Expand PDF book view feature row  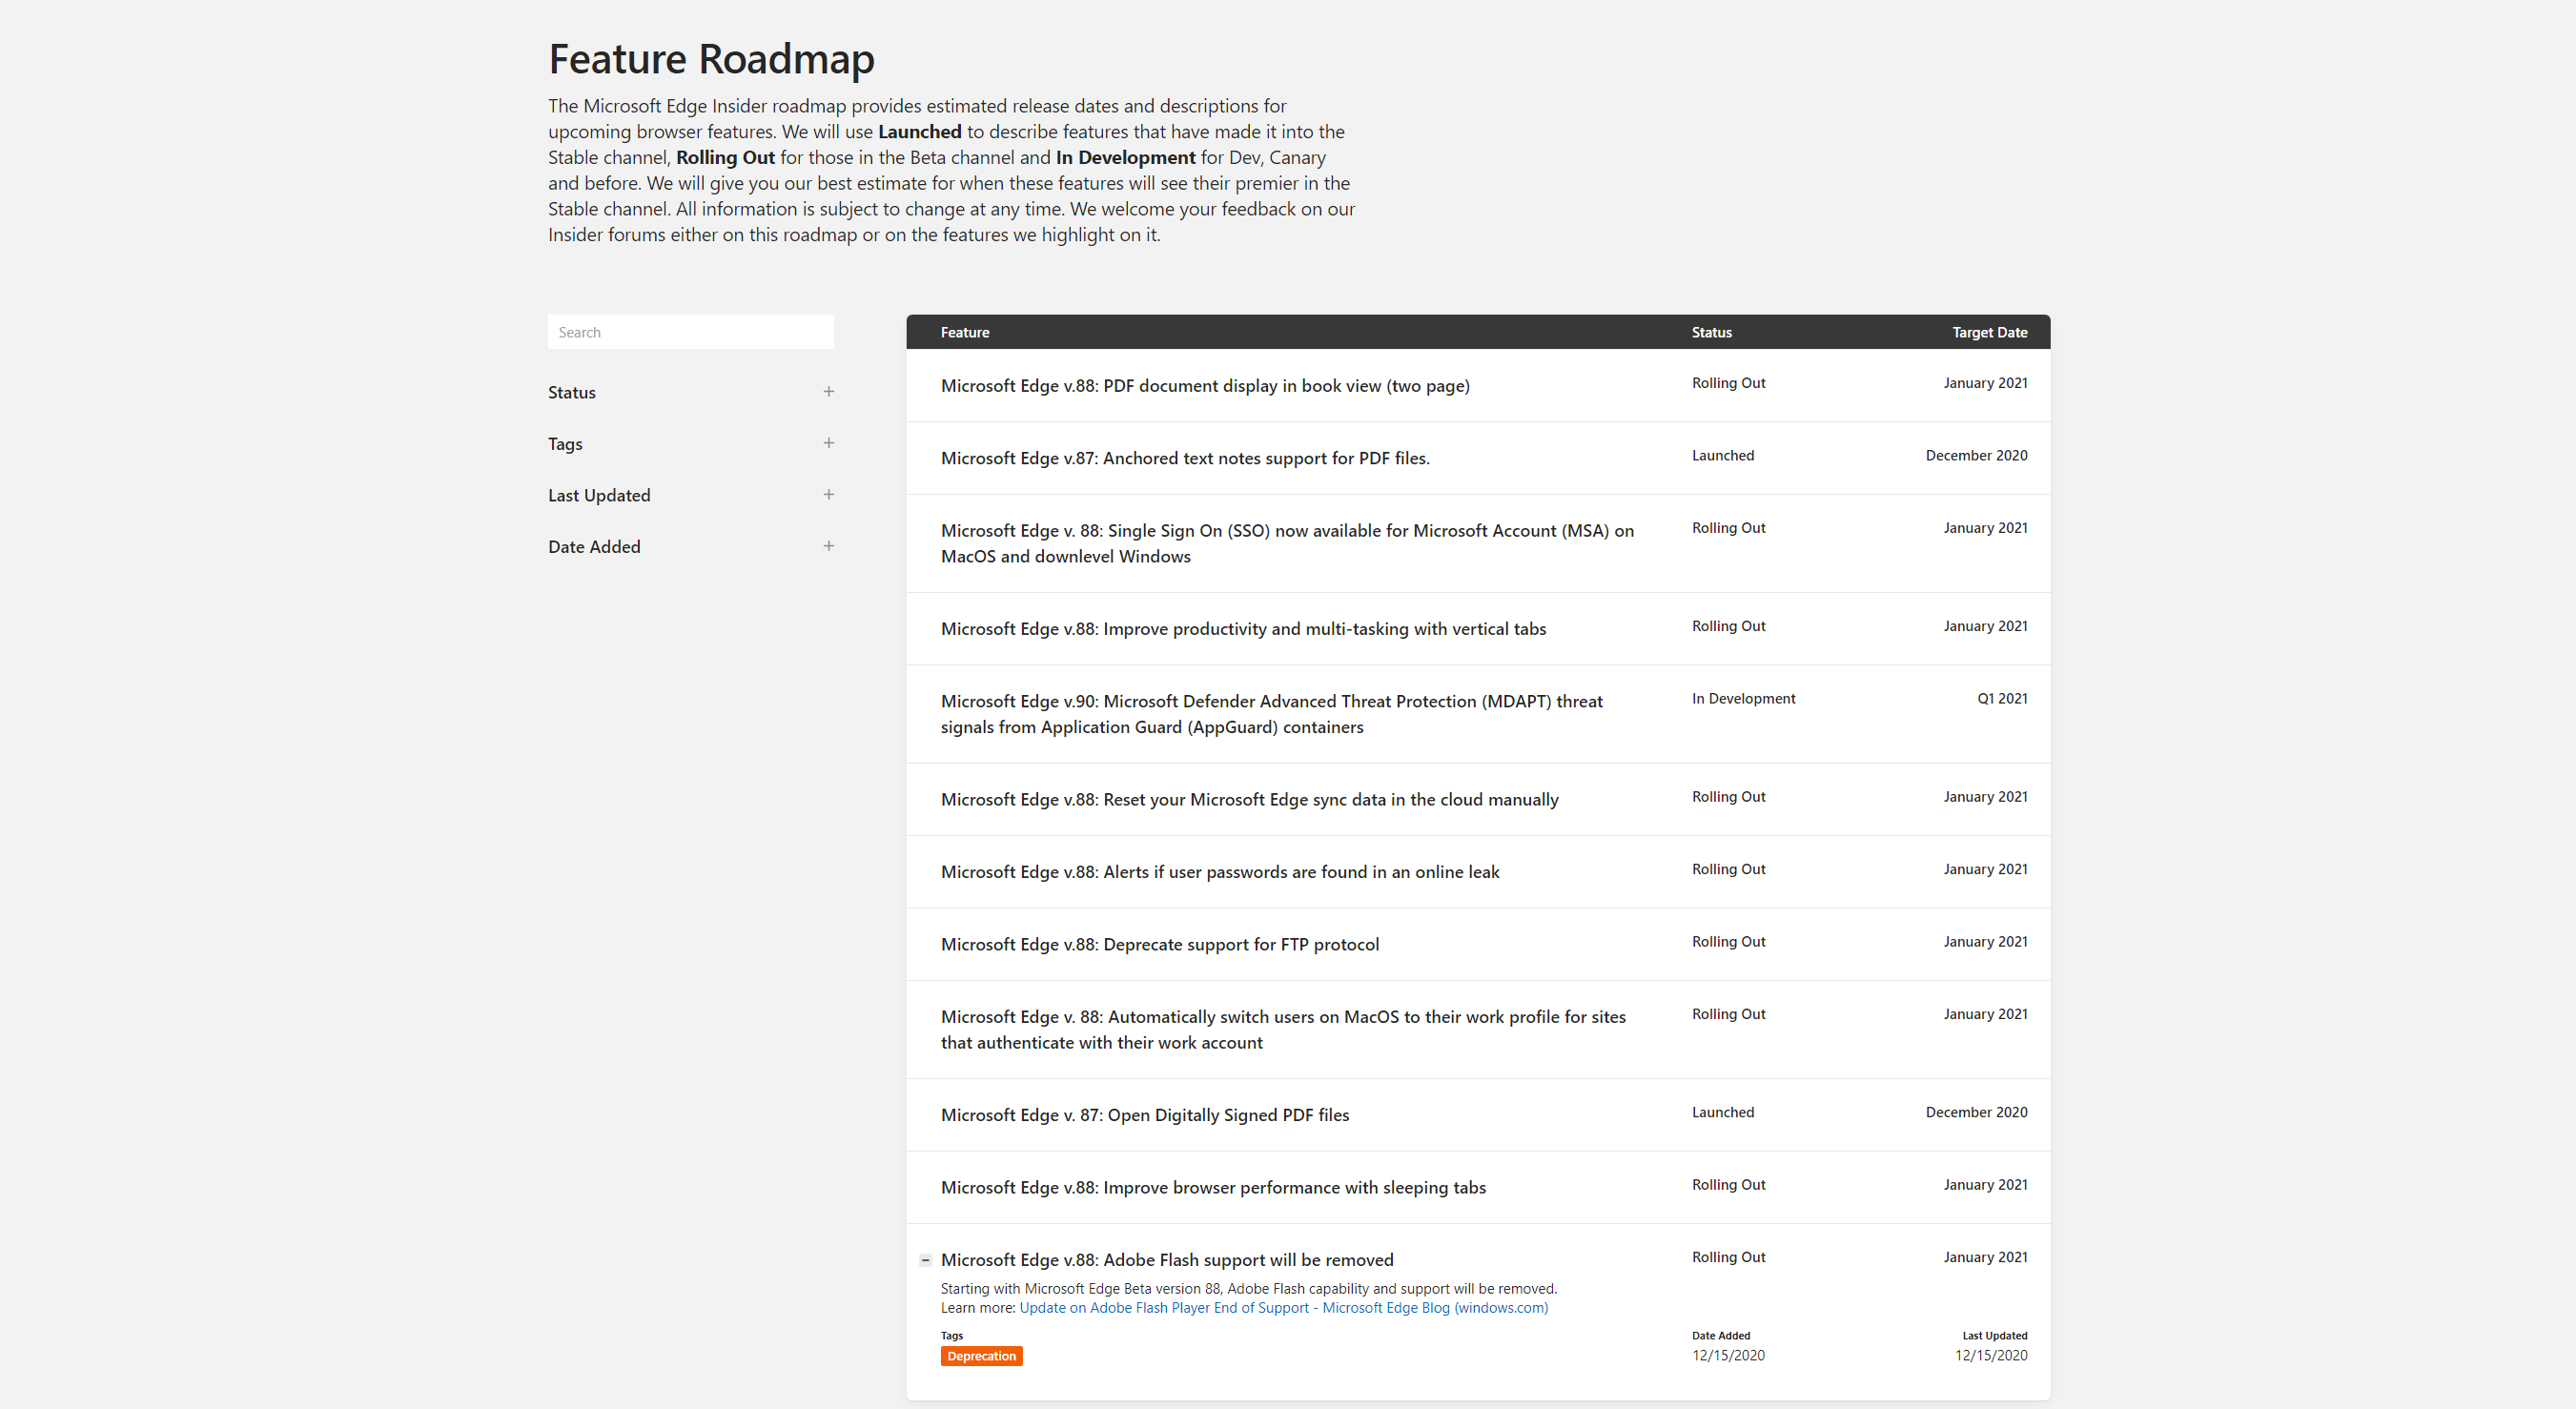coord(1204,386)
